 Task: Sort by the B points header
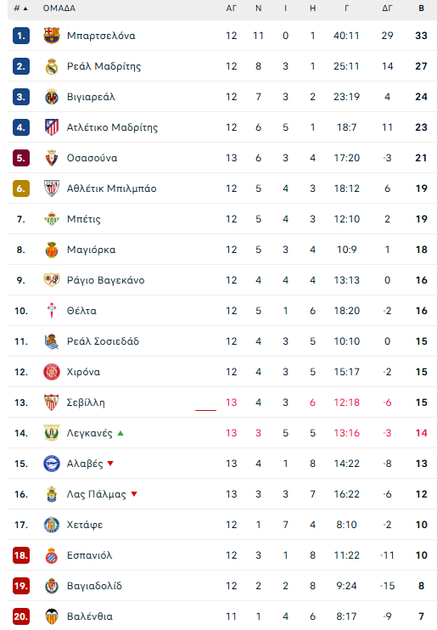(422, 8)
